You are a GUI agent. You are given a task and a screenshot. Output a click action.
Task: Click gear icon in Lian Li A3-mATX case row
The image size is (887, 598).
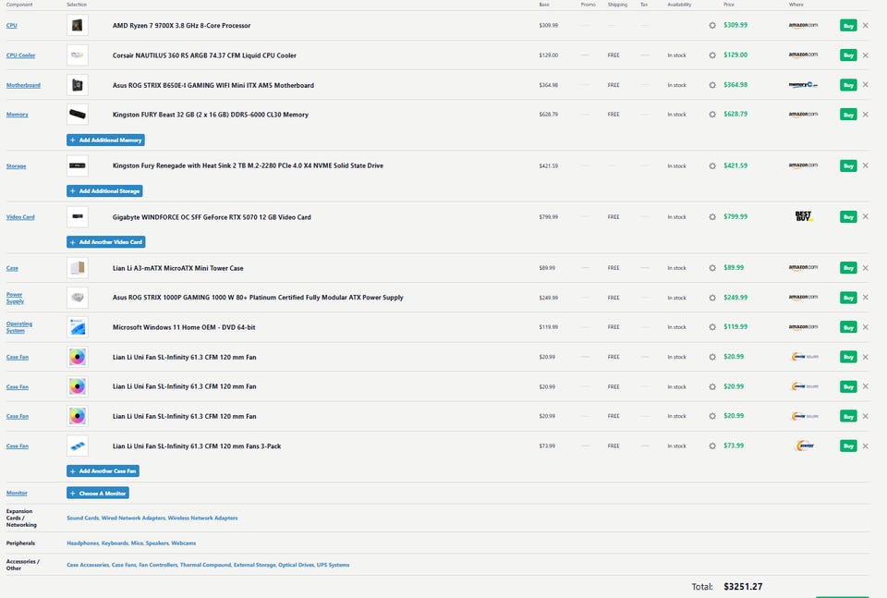coord(712,268)
